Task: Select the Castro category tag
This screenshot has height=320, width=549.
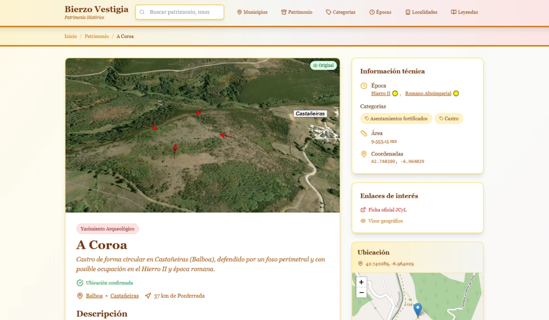Action: pyautogui.click(x=449, y=119)
